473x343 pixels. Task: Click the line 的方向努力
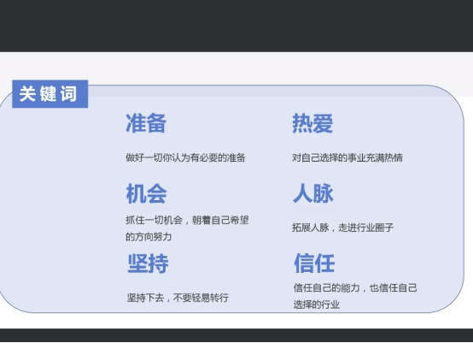click(149, 237)
